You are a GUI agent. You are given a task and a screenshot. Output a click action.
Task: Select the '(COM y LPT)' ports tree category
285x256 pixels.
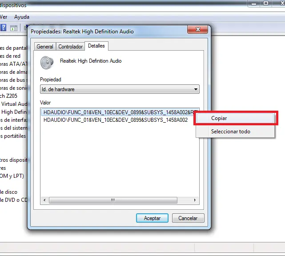pos(12,176)
